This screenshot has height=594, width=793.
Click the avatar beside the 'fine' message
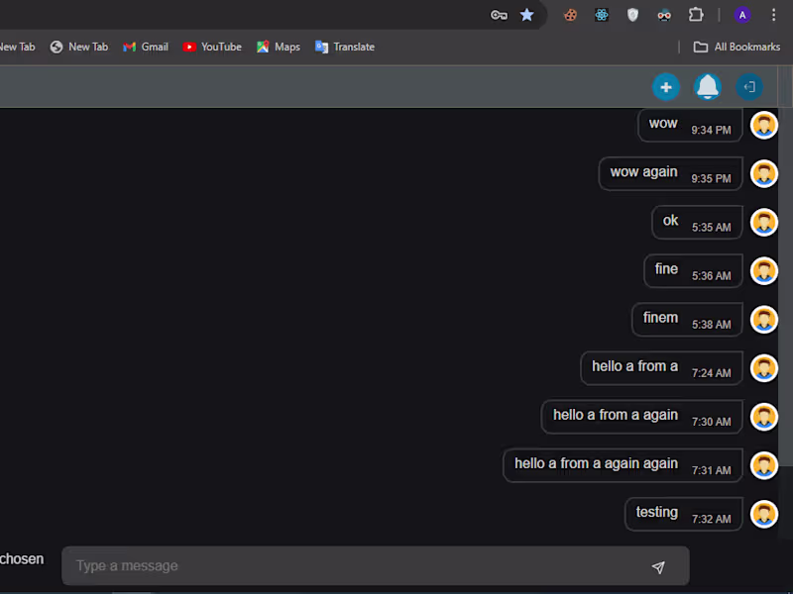coord(763,270)
